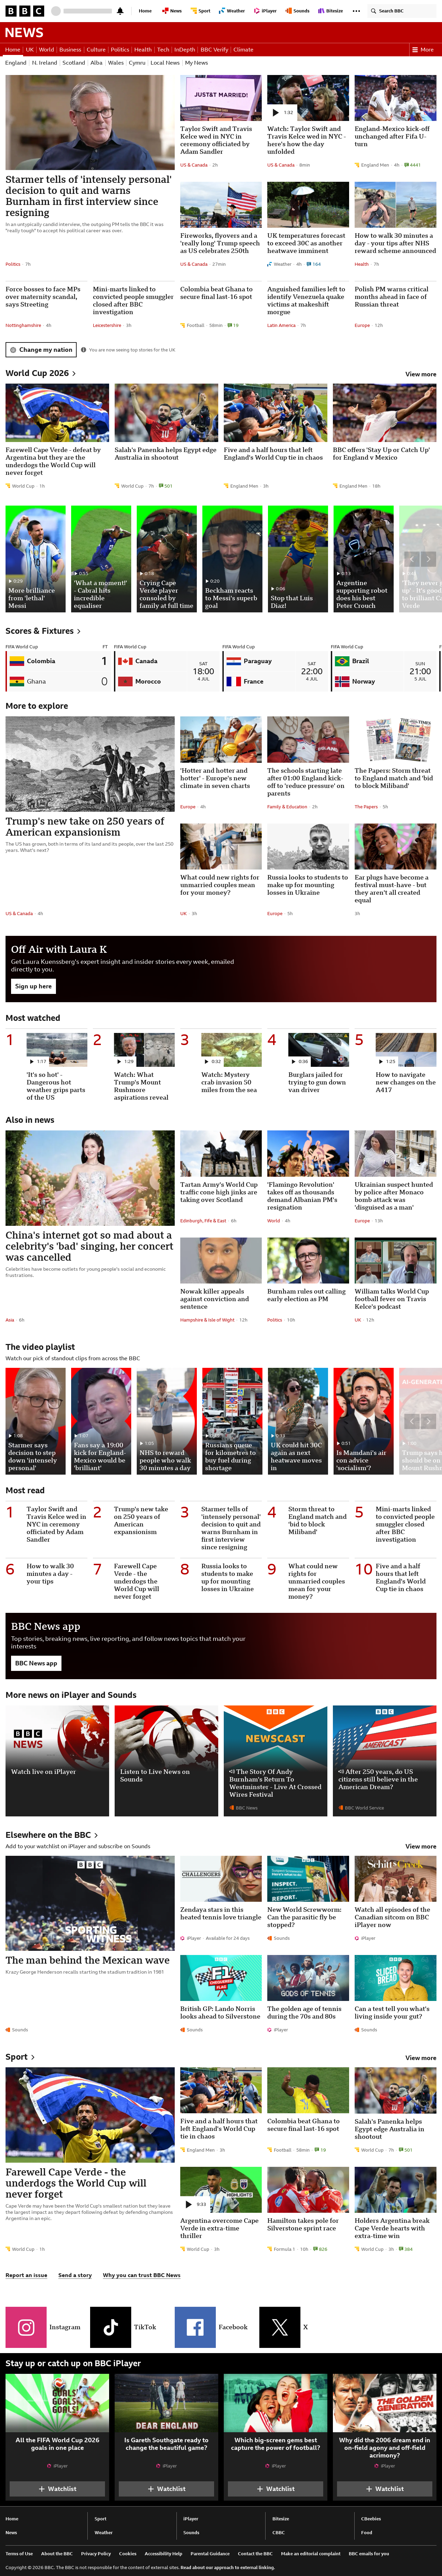
Task: Expand the Elsewhere on the BBC heading
Action: pos(52,1835)
